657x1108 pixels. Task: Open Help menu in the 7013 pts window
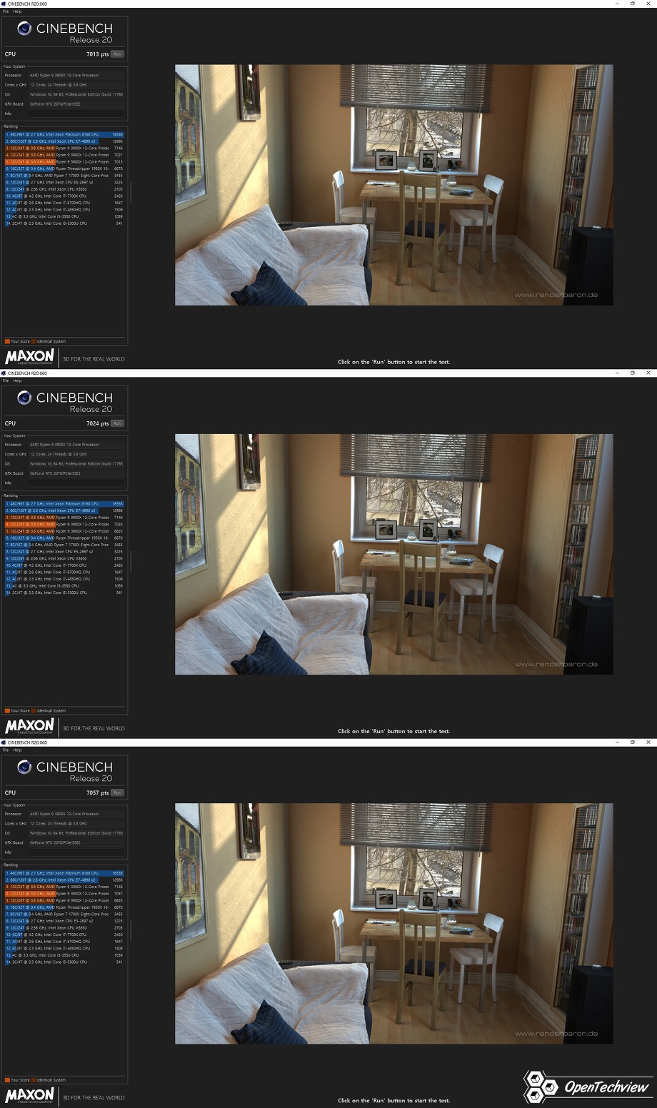pyautogui.click(x=17, y=11)
